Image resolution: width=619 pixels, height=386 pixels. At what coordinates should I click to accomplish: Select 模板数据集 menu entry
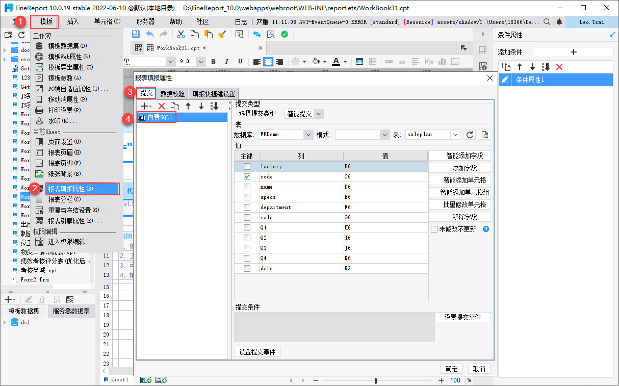click(x=72, y=46)
